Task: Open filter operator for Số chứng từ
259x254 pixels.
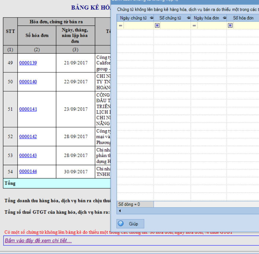Action: coord(157,25)
